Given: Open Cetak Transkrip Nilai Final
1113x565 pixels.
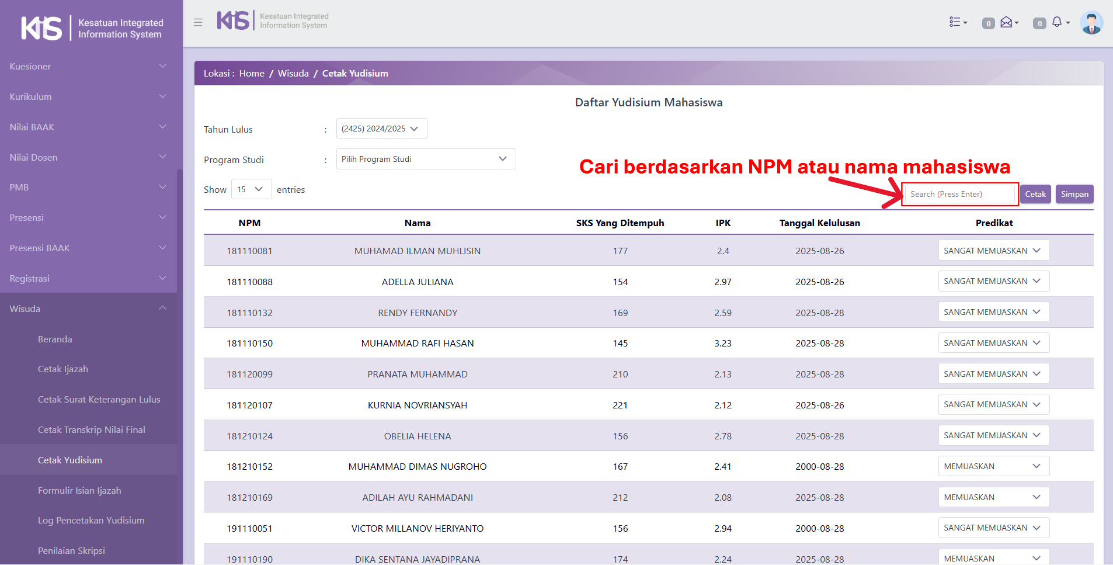Looking at the screenshot, I should tap(92, 430).
